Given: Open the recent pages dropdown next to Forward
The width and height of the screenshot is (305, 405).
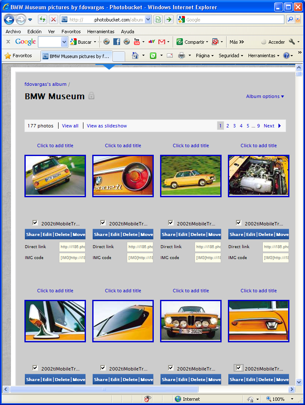Looking at the screenshot, I should click(30, 20).
